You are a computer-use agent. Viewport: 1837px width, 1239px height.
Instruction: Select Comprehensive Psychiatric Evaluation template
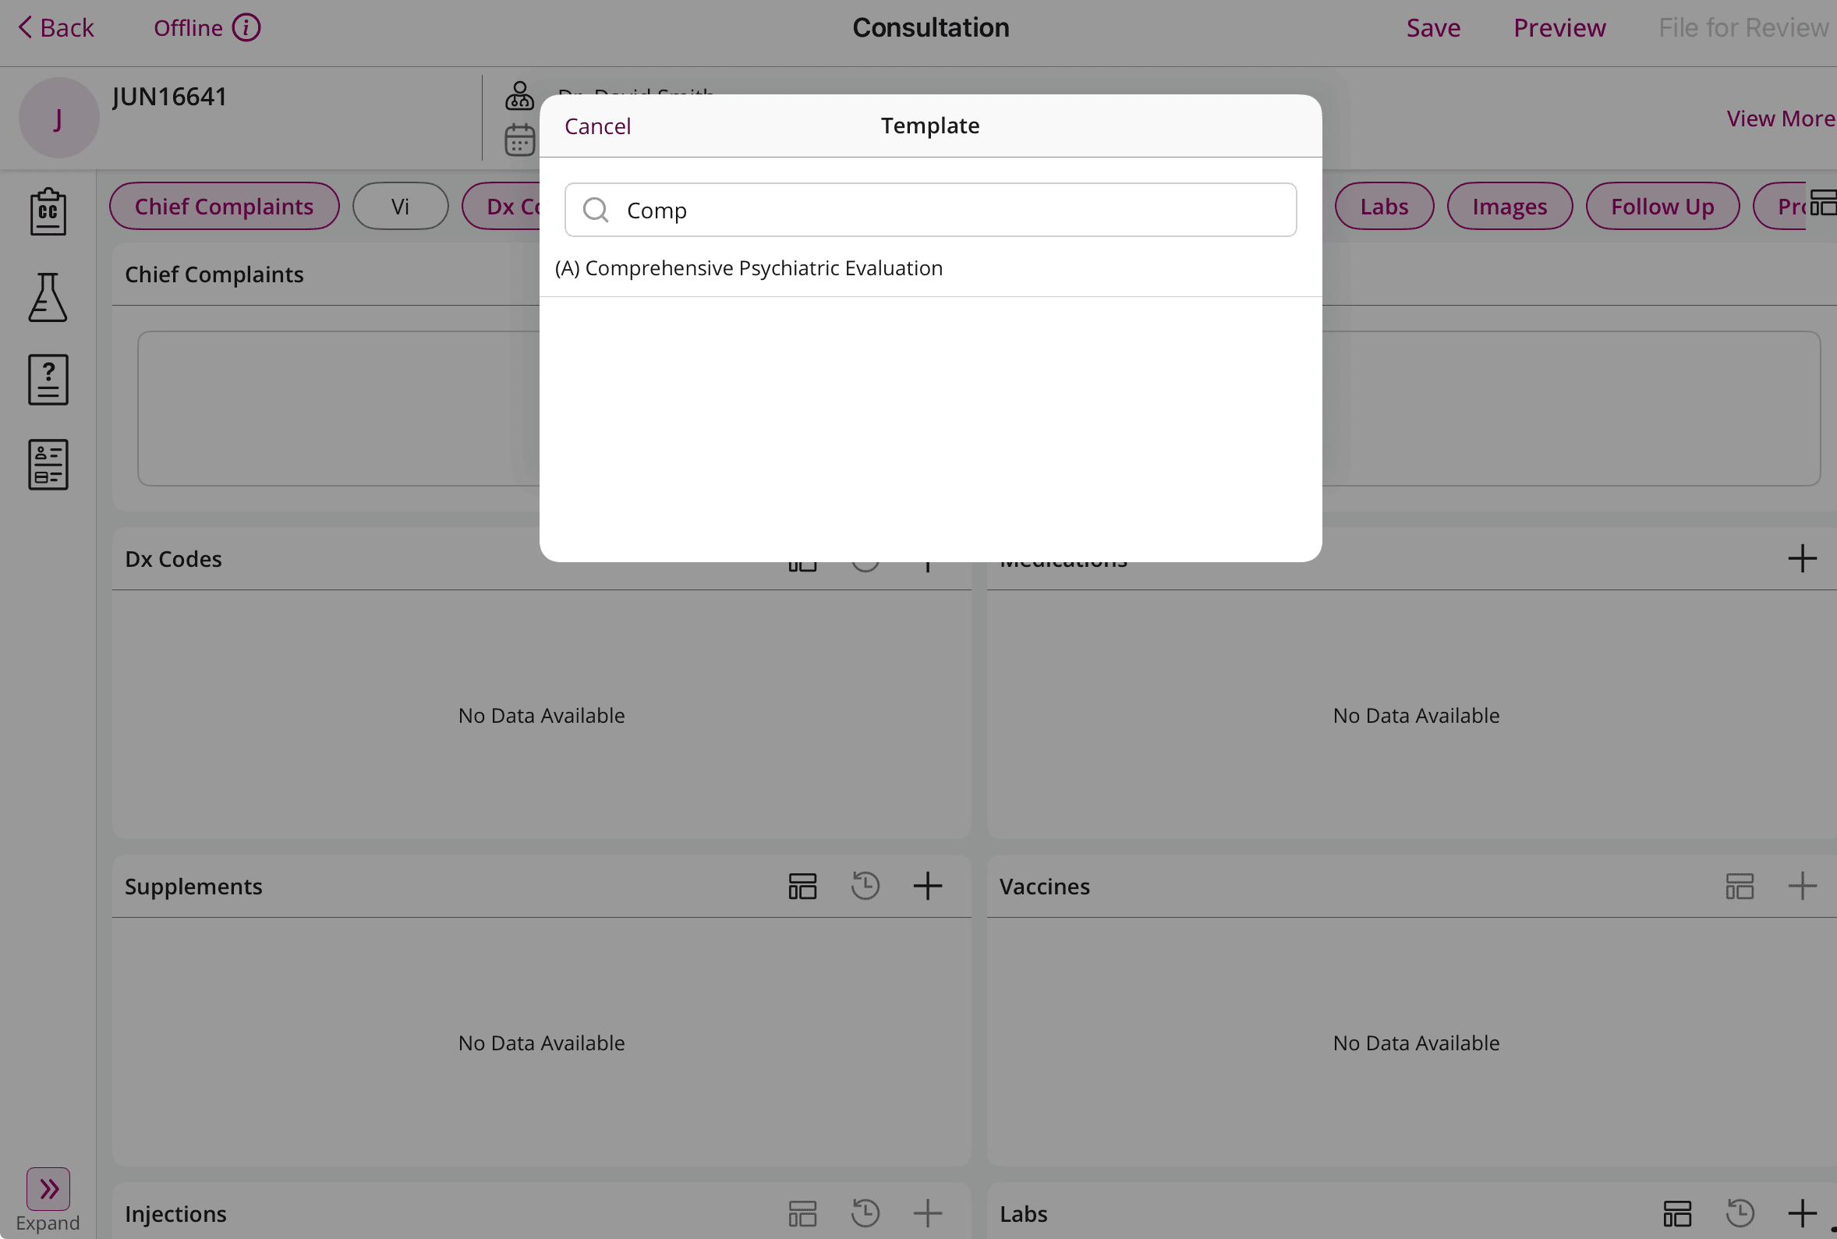pos(749,268)
